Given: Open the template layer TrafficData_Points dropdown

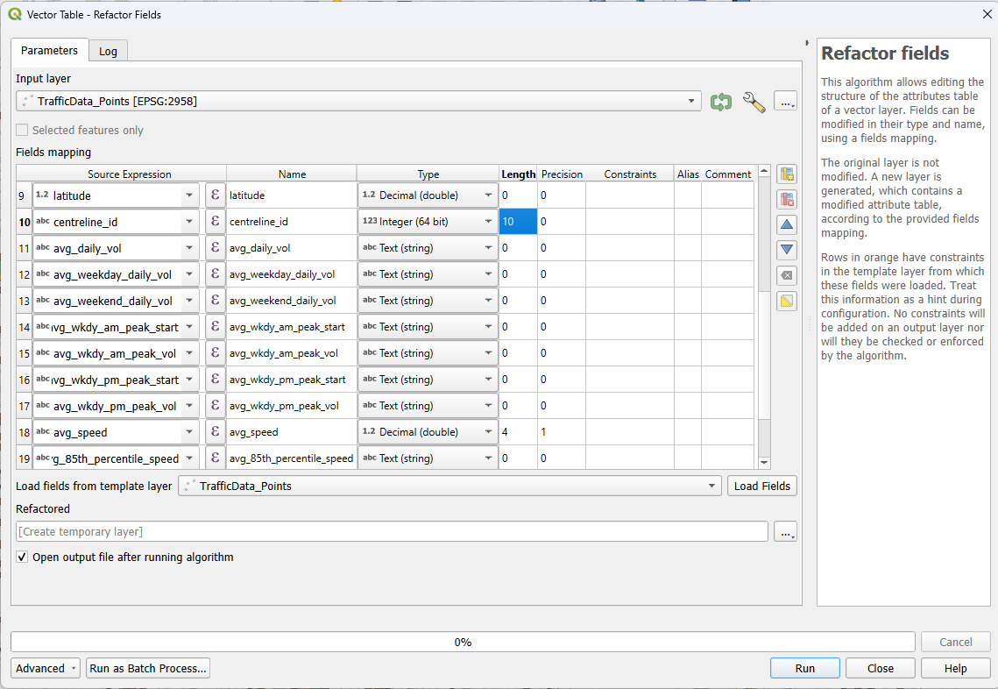Looking at the screenshot, I should click(449, 486).
